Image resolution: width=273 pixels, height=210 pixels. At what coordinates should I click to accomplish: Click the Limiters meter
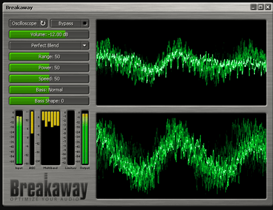[71, 137]
